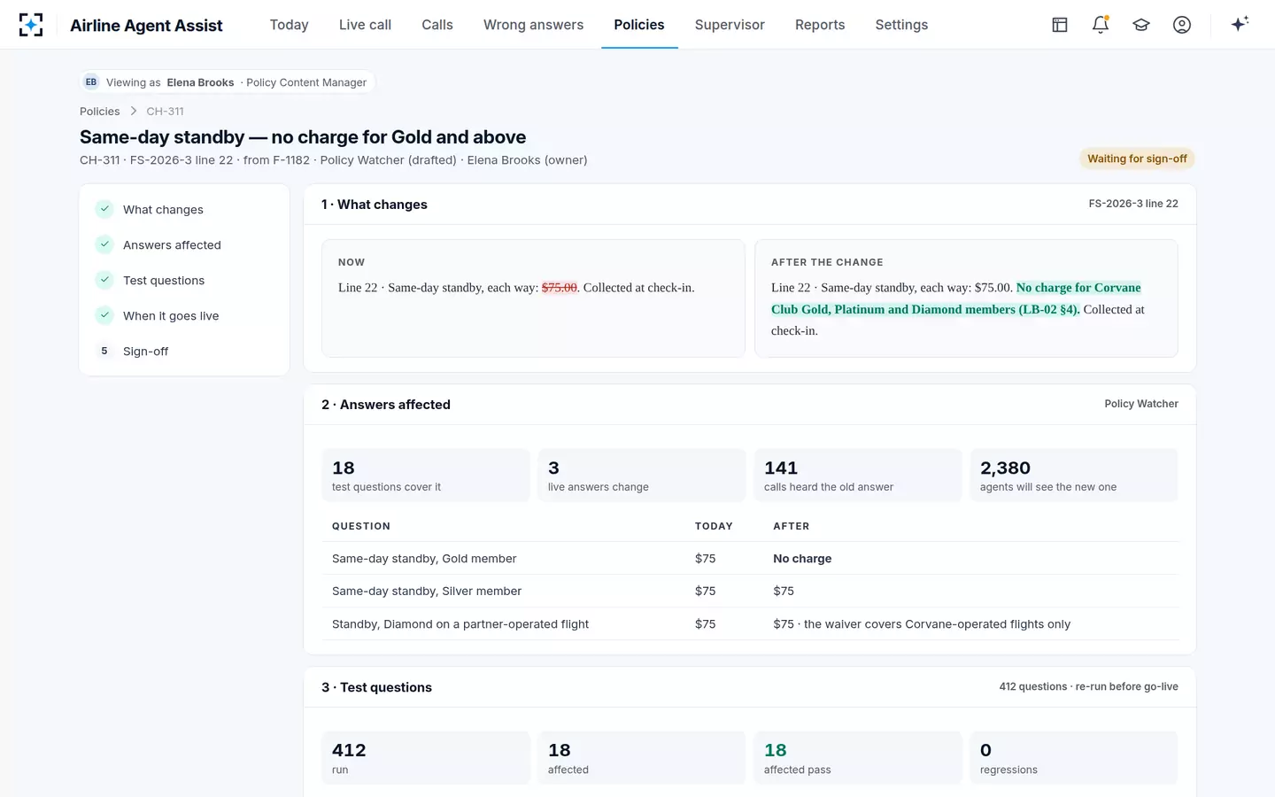This screenshot has height=797, width=1275.
Task: Click the Policies breadcrumb link
Action: click(x=99, y=112)
